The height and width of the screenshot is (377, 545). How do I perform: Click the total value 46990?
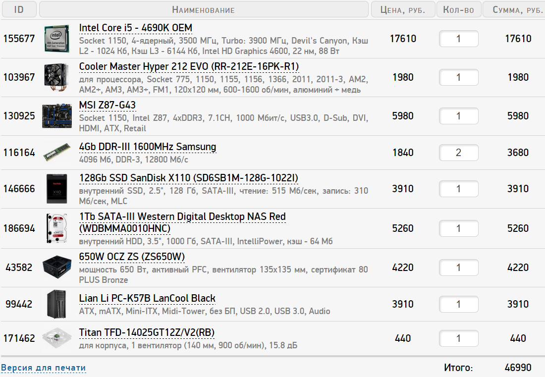[518, 368]
